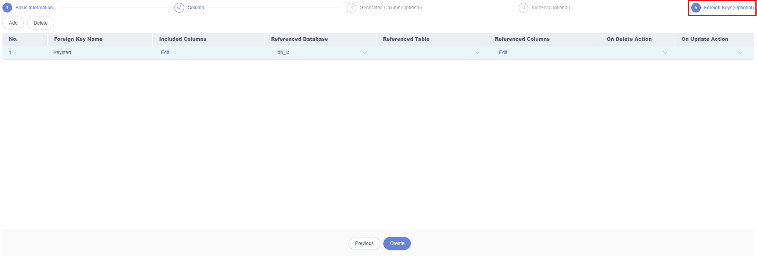Edit the Included Columns for keystart
The image size is (757, 256).
pos(165,52)
